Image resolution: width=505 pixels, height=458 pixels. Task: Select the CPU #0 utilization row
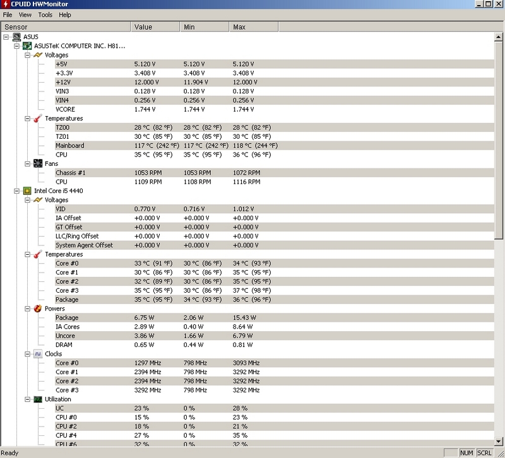coord(275,417)
